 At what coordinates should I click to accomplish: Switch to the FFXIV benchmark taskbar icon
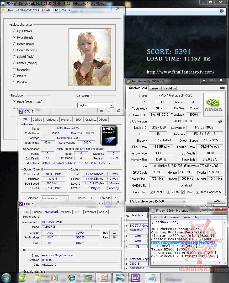(x=104, y=278)
